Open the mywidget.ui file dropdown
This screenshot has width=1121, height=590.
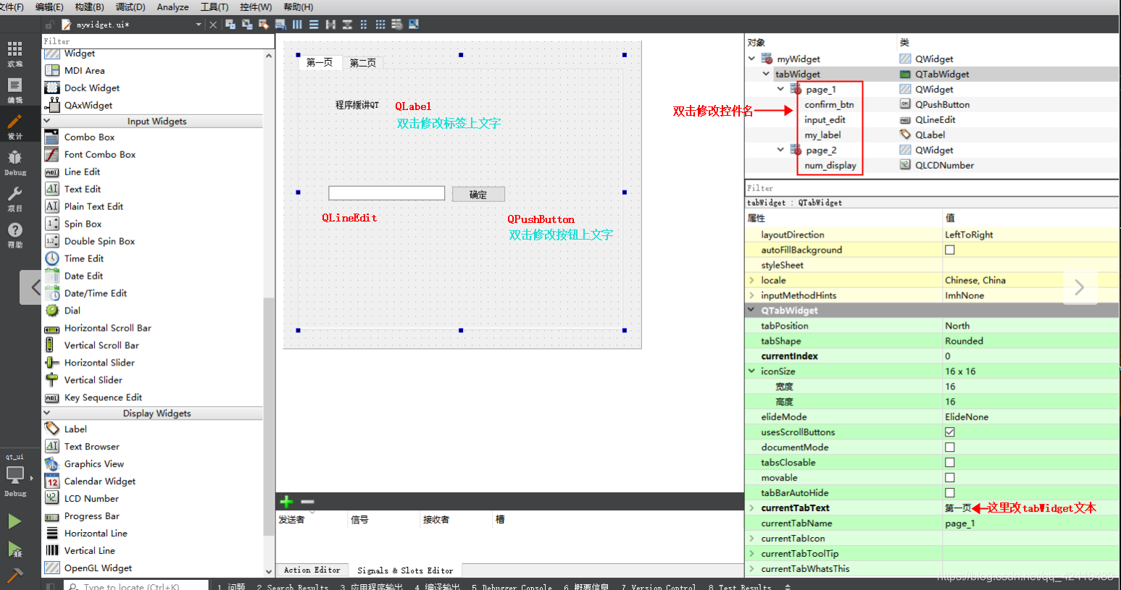[199, 25]
